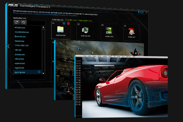
Task: Select explorer.exe folder icon in Turbo App slot 01
Action: point(61,30)
